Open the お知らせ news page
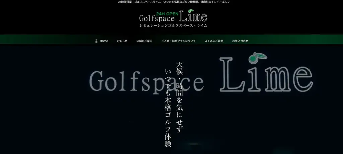343x154 pixels. (122, 41)
